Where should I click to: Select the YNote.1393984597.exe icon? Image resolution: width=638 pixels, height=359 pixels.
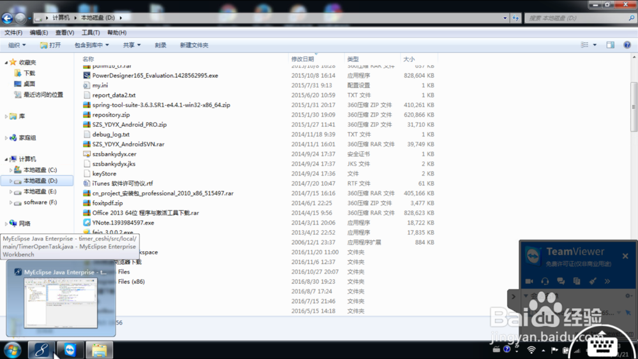pos(86,223)
